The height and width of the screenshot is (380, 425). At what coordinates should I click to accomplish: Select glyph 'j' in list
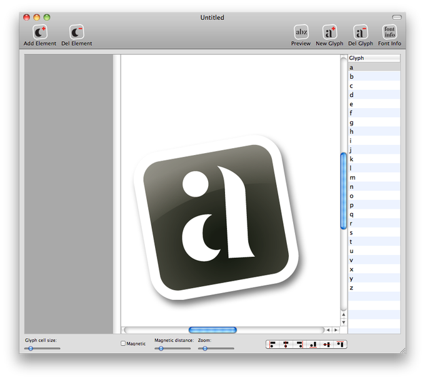(x=374, y=150)
